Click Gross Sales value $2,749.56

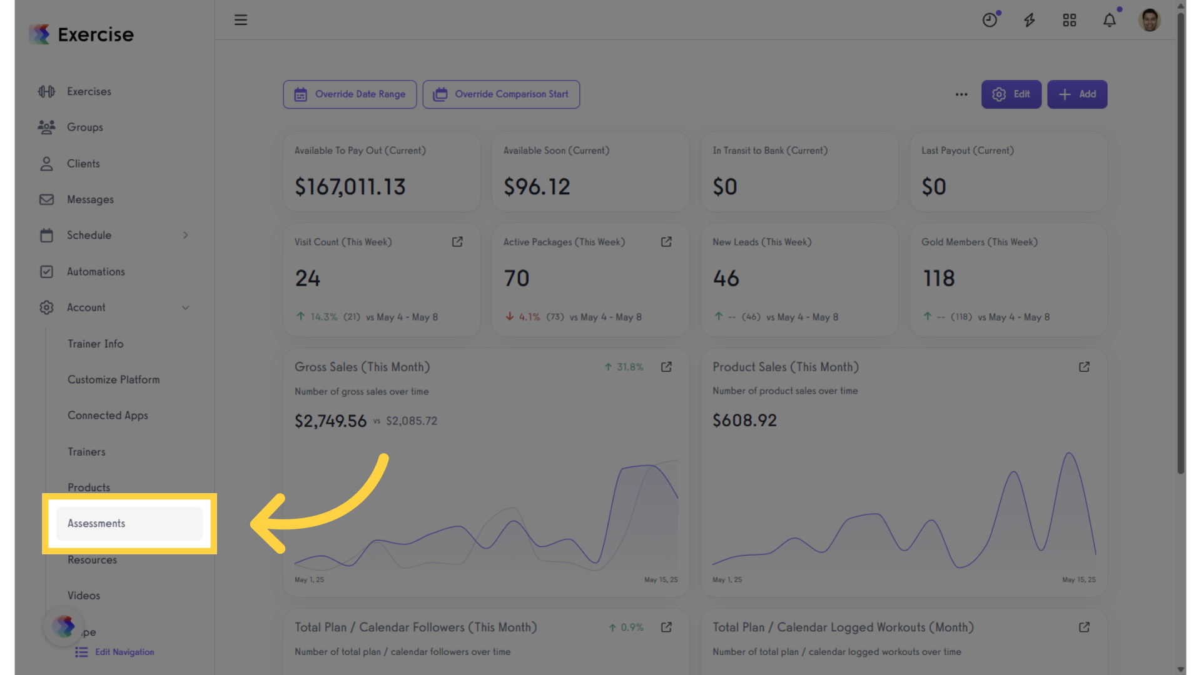click(330, 421)
